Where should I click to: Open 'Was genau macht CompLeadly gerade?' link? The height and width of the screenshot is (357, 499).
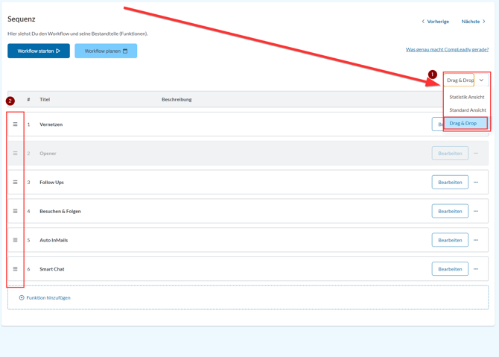(x=447, y=50)
